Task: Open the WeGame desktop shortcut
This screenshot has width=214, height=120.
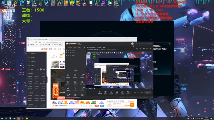Action: [60, 3]
